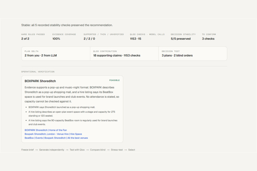The width and height of the screenshot is (257, 171).
Task: Select the '100%' evidence coverage value
Action: [x=56, y=39]
